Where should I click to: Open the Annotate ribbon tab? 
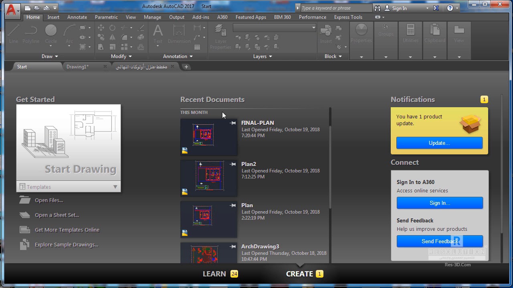coord(77,17)
